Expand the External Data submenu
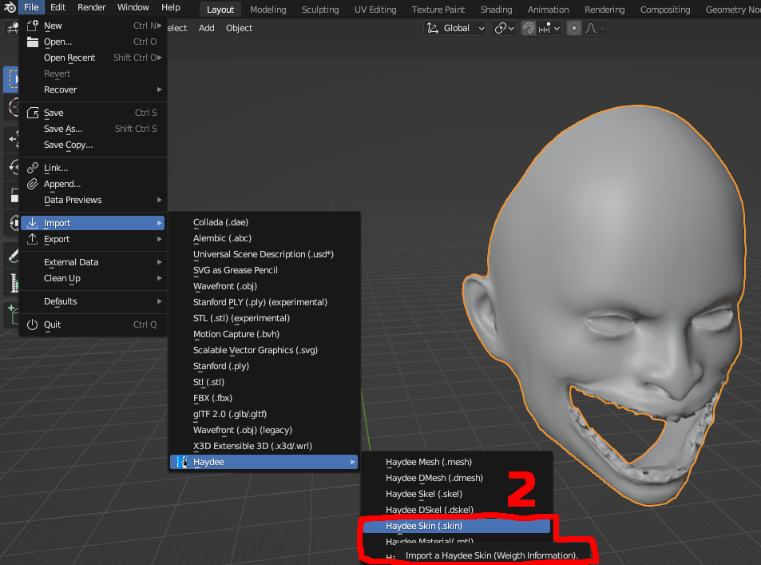761x565 pixels. (x=93, y=262)
